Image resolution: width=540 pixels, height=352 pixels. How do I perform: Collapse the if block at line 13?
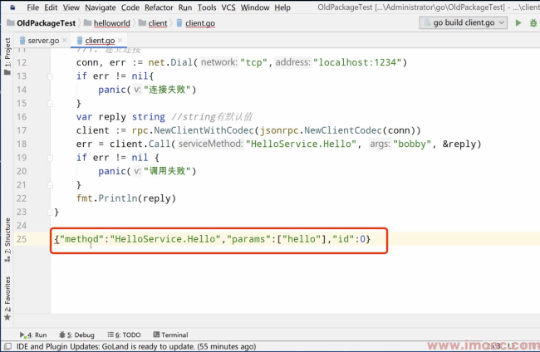(x=51, y=76)
